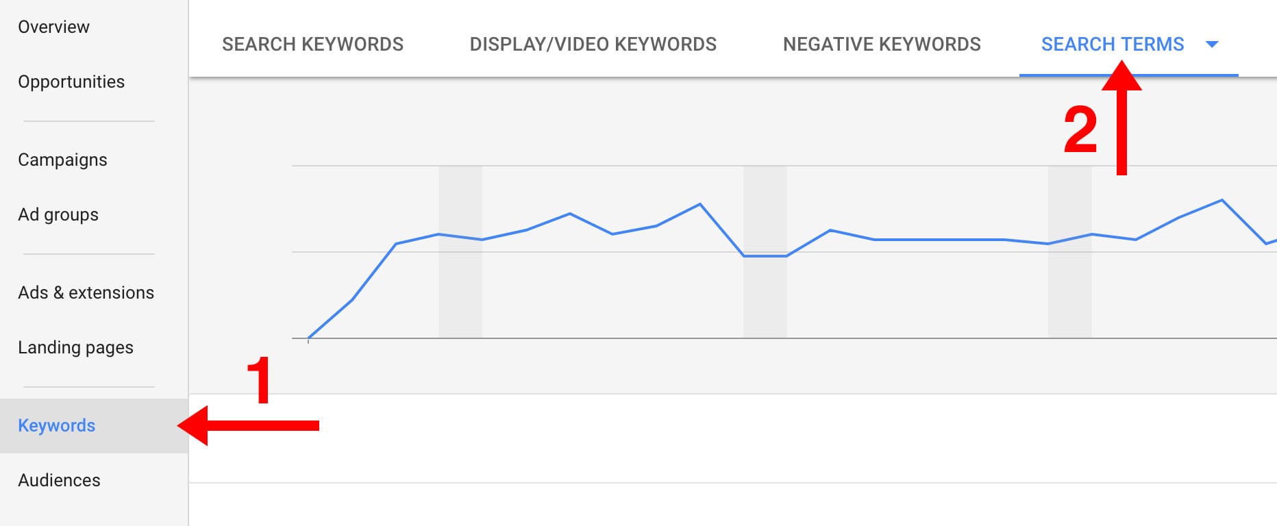
Task: Open the Campaigns view
Action: pyautogui.click(x=62, y=160)
